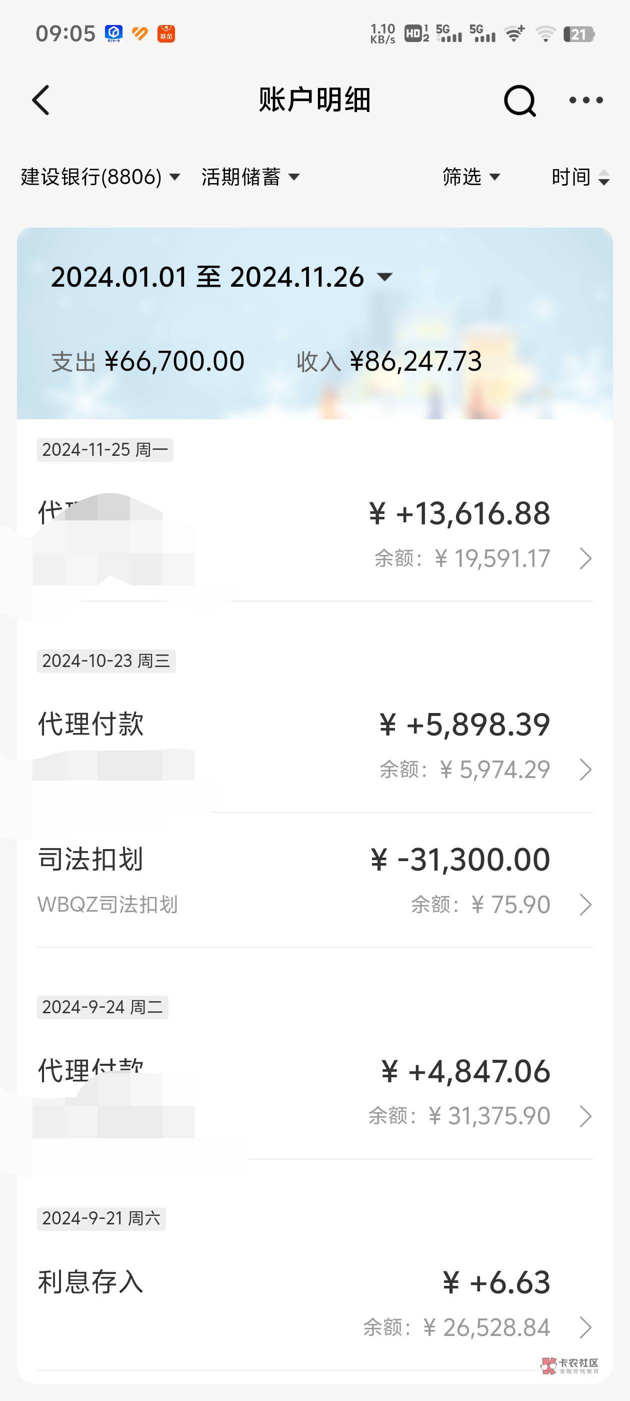
Task: Expand the 建设银行(8806) account dropdown
Action: click(100, 177)
